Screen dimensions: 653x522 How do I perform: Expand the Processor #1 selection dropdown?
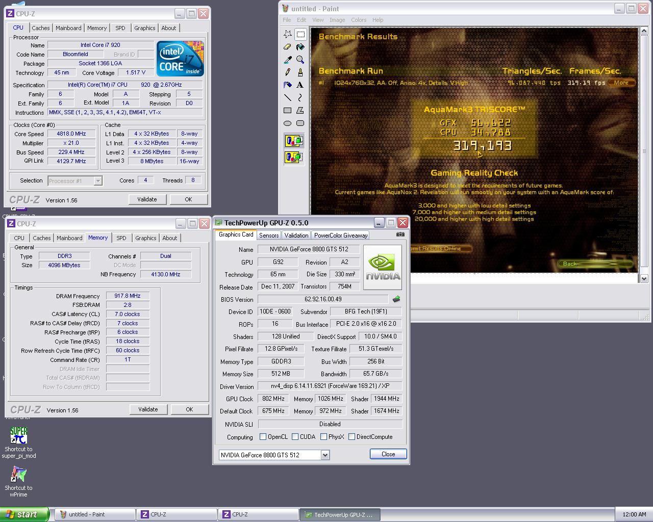coord(98,181)
